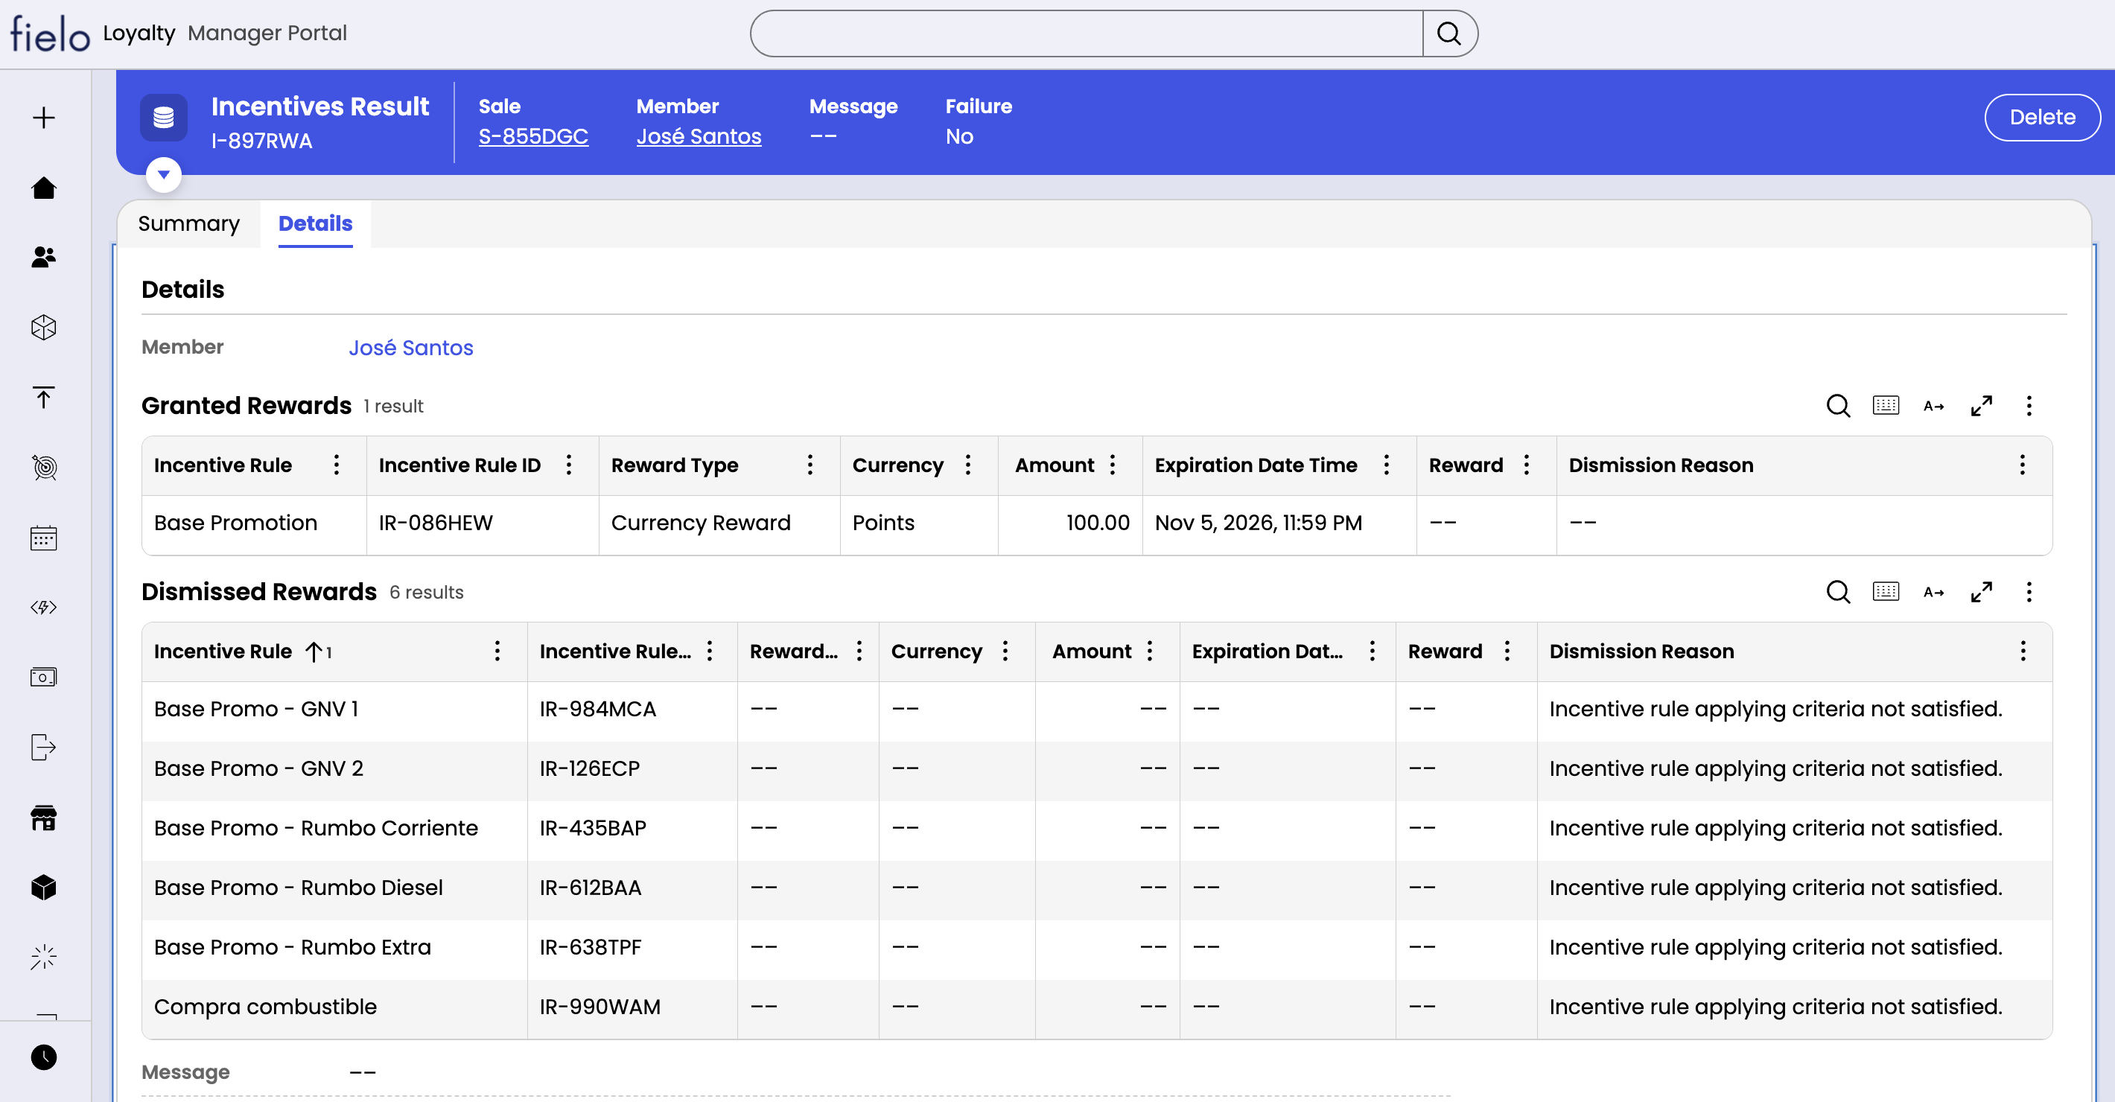Open the target icon in sidebar
This screenshot has height=1102, width=2115.
point(43,468)
